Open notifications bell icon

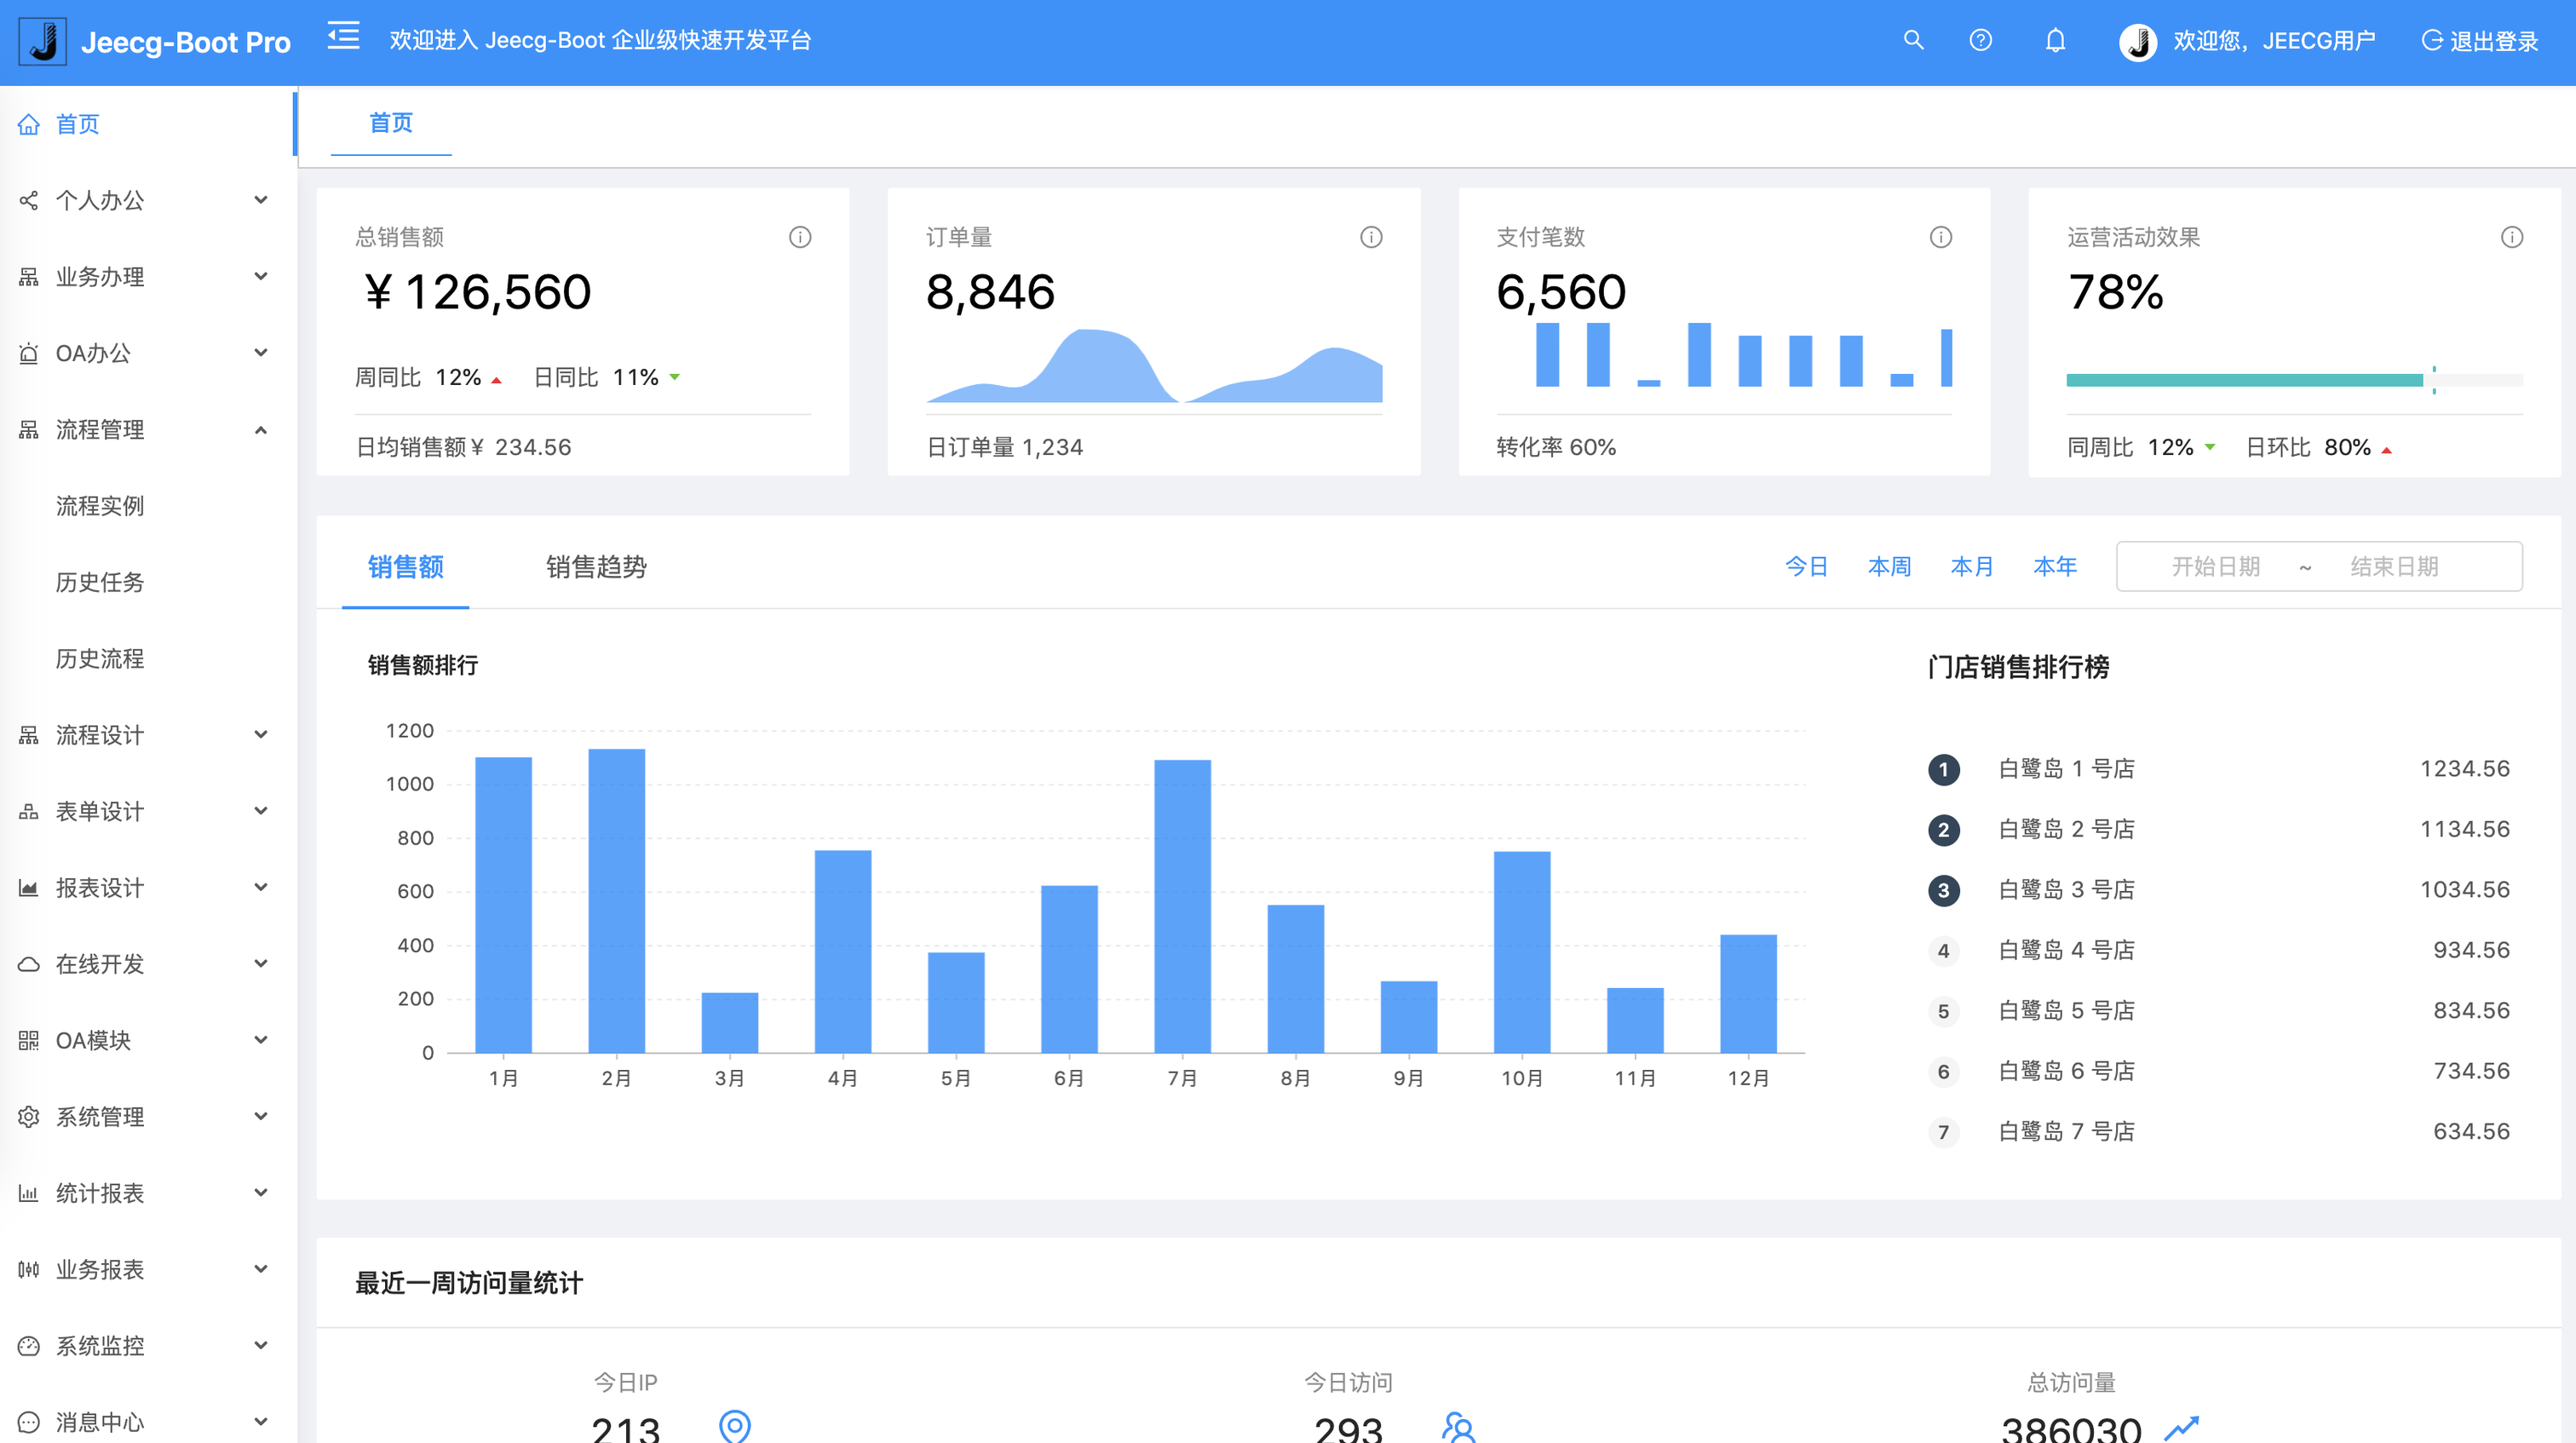click(x=2055, y=40)
